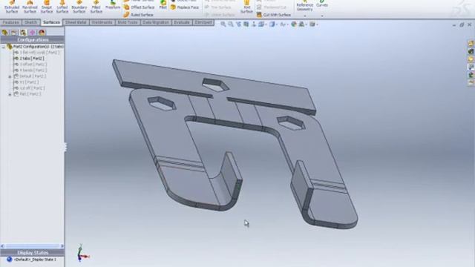Click the Display States panel header
The width and height of the screenshot is (475, 267).
pyautogui.click(x=33, y=253)
